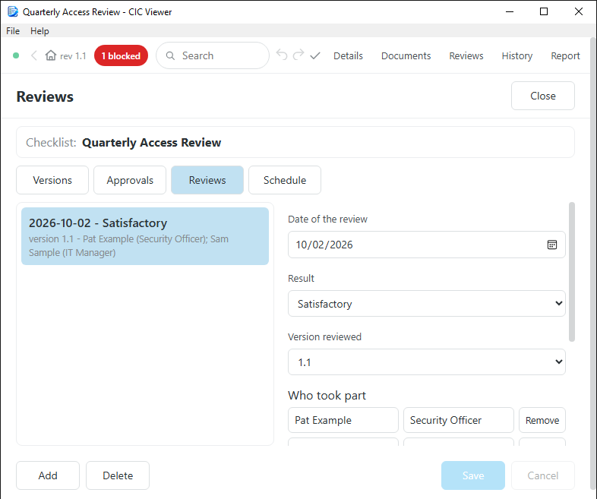
Task: Edit the Pat Example name field
Action: click(343, 420)
